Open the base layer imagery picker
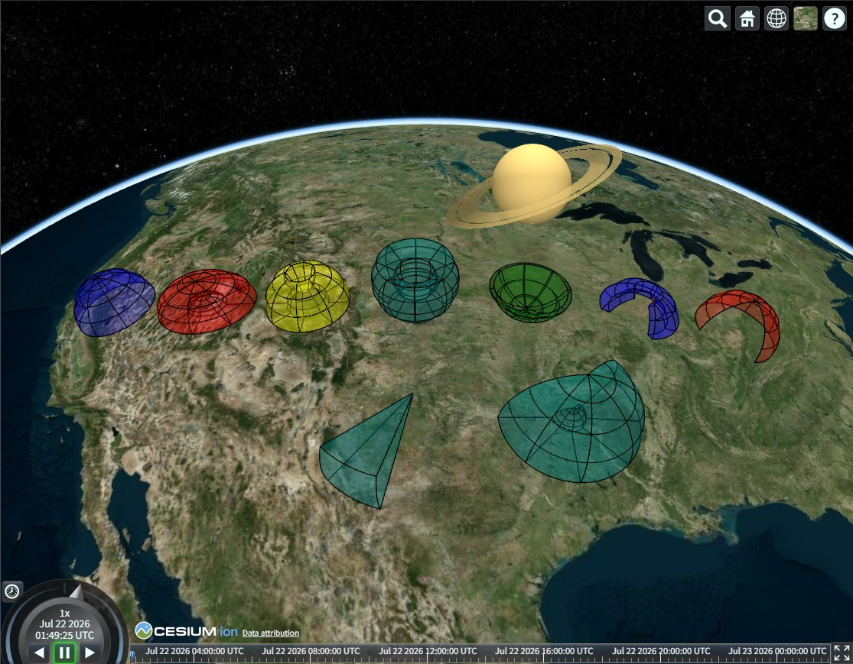The image size is (853, 664). tap(806, 18)
